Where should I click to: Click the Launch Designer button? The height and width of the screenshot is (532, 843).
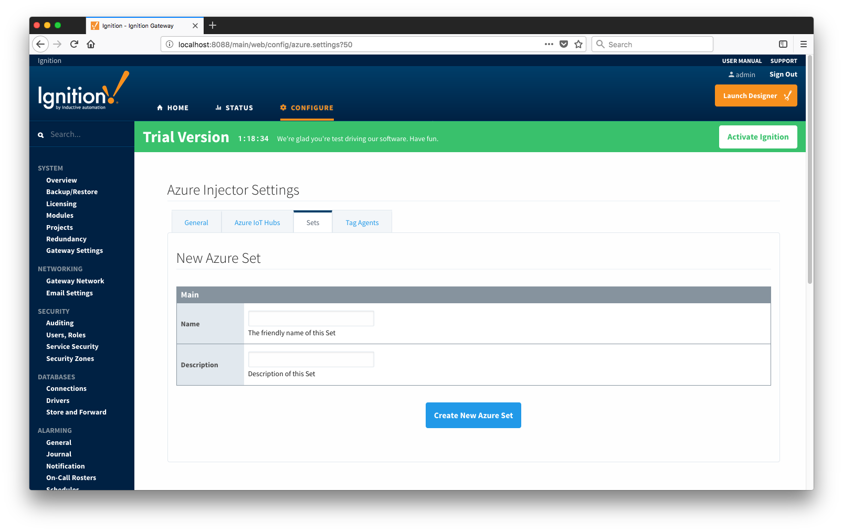pyautogui.click(x=755, y=95)
